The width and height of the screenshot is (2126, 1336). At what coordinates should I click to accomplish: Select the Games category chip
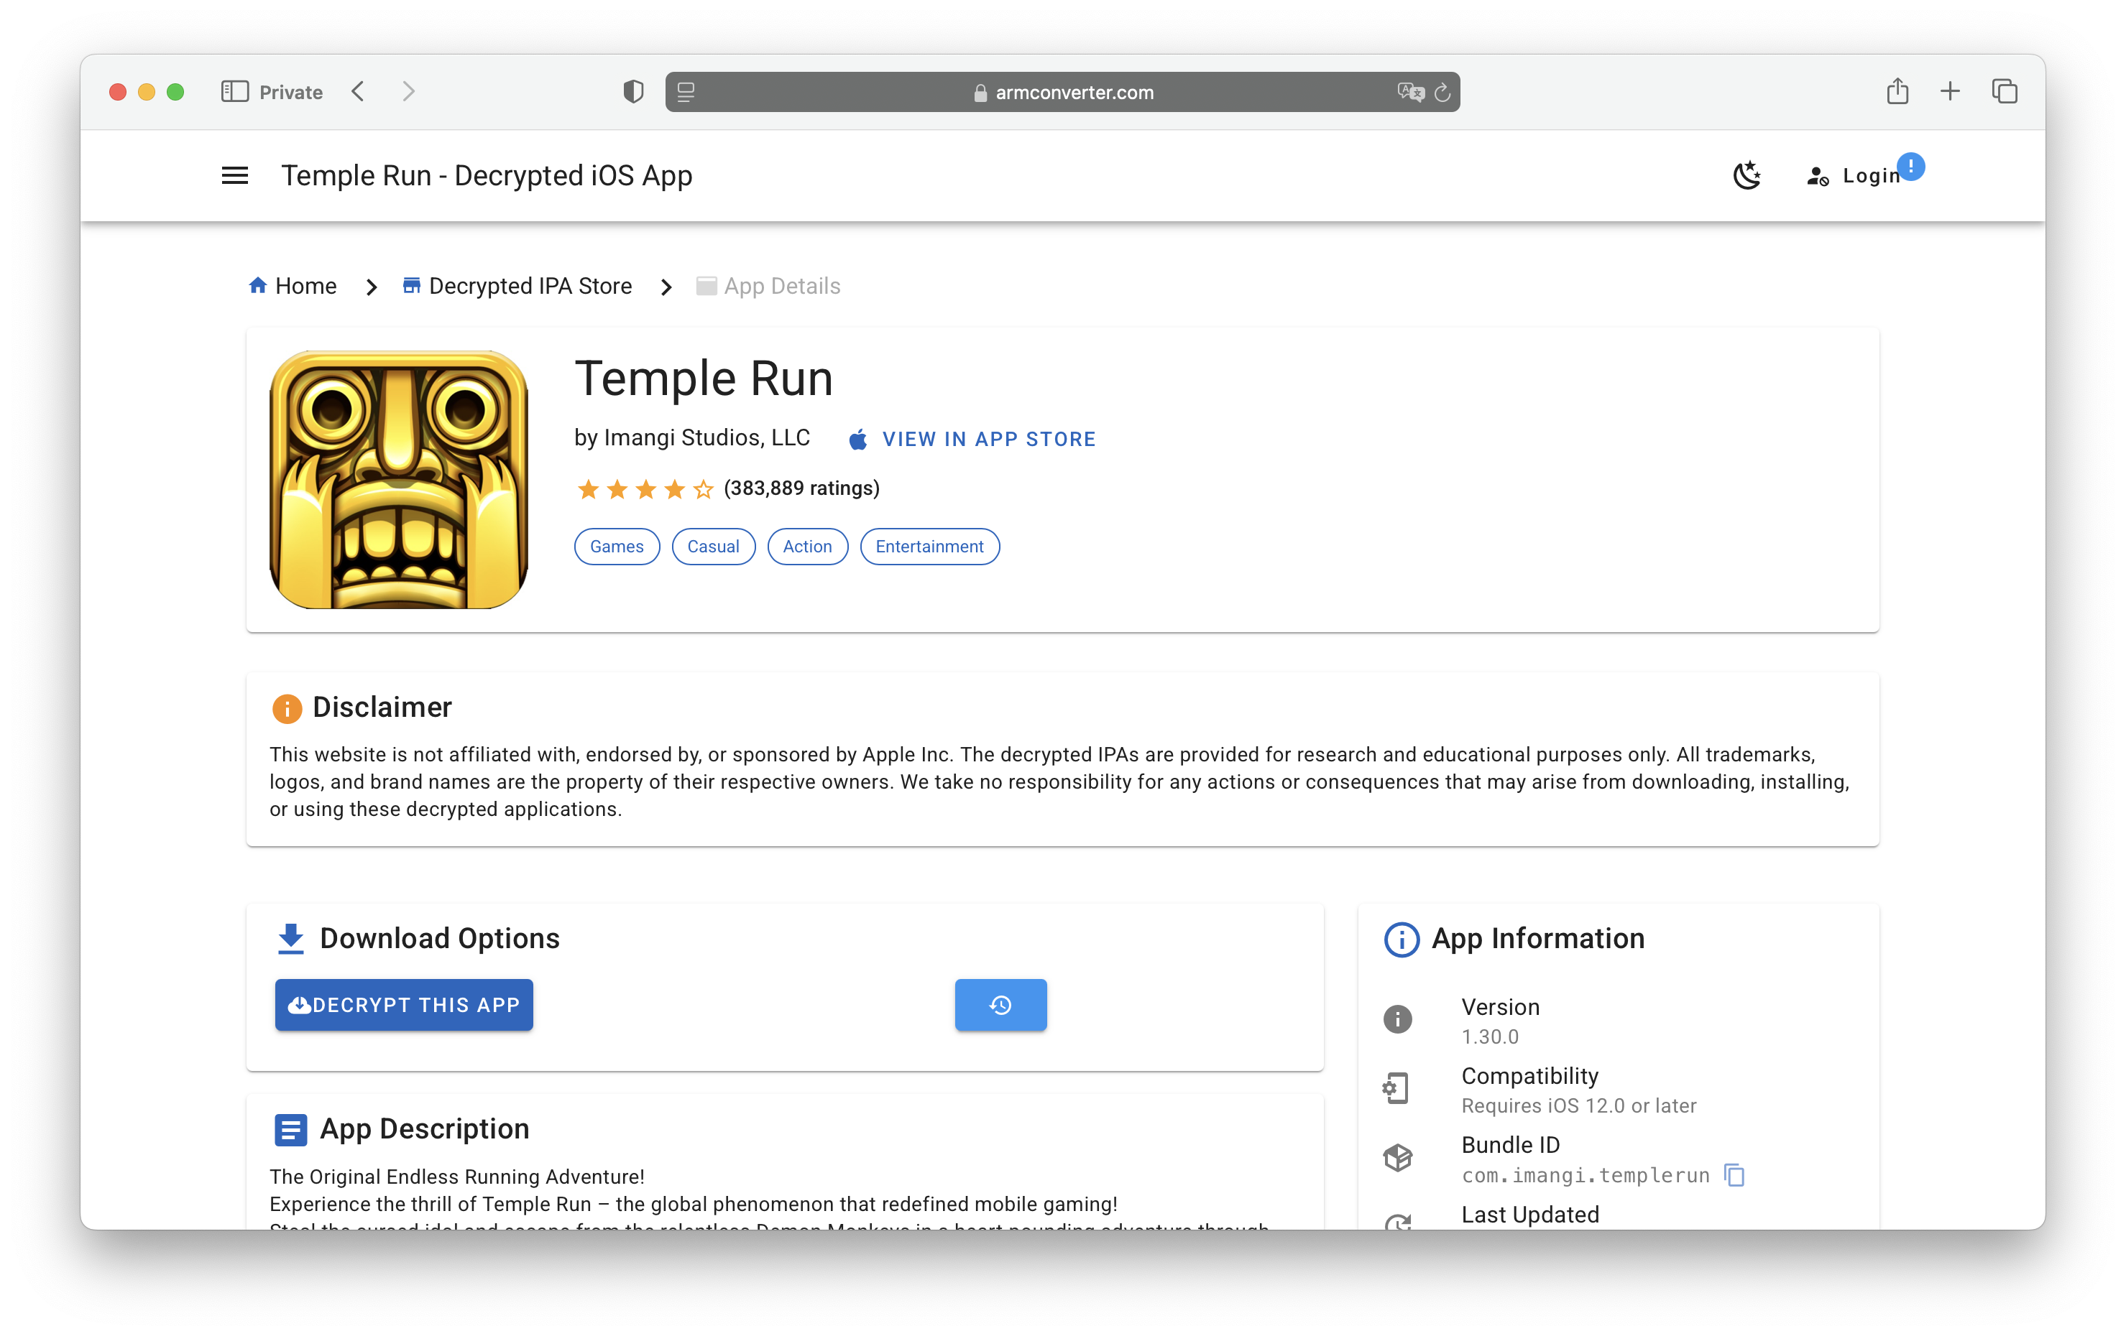616,546
